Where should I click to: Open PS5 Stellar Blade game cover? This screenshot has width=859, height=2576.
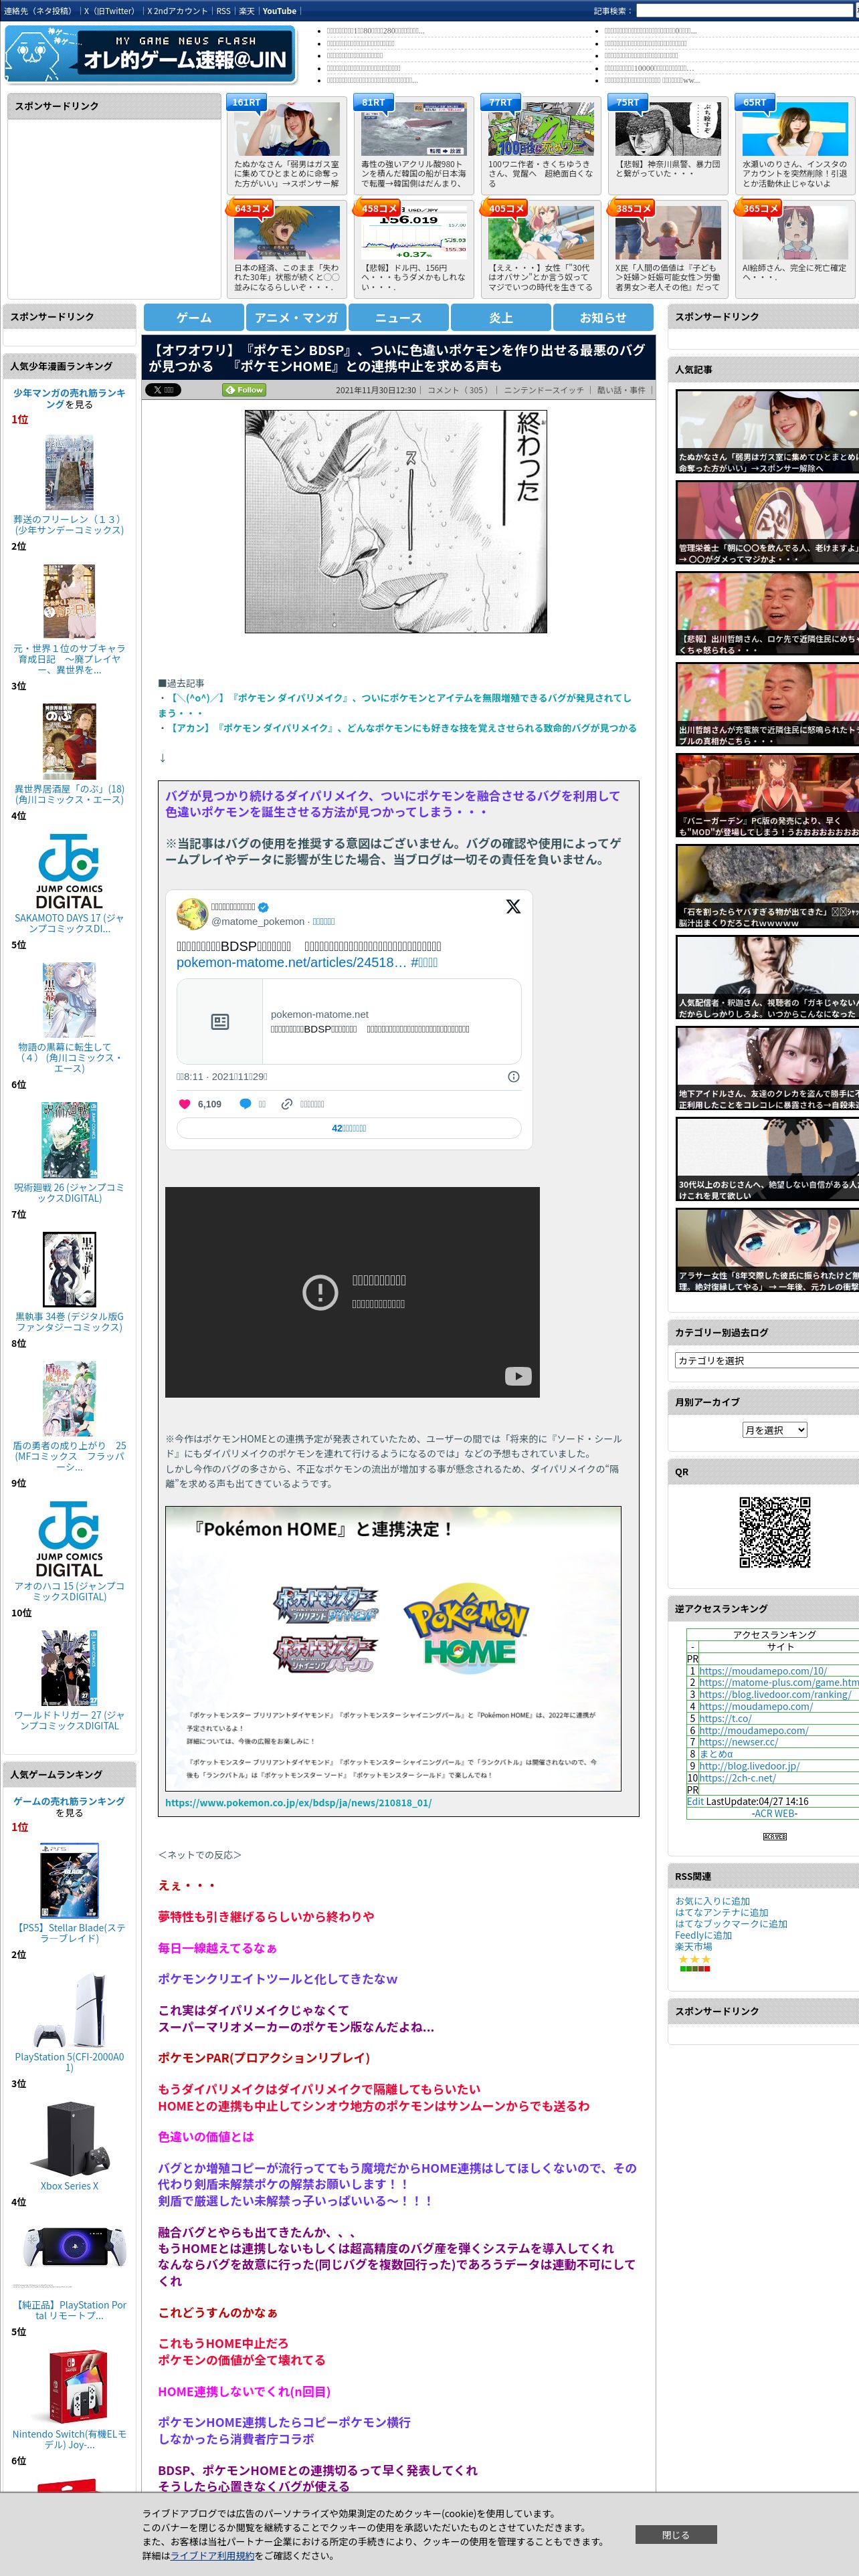69,1880
